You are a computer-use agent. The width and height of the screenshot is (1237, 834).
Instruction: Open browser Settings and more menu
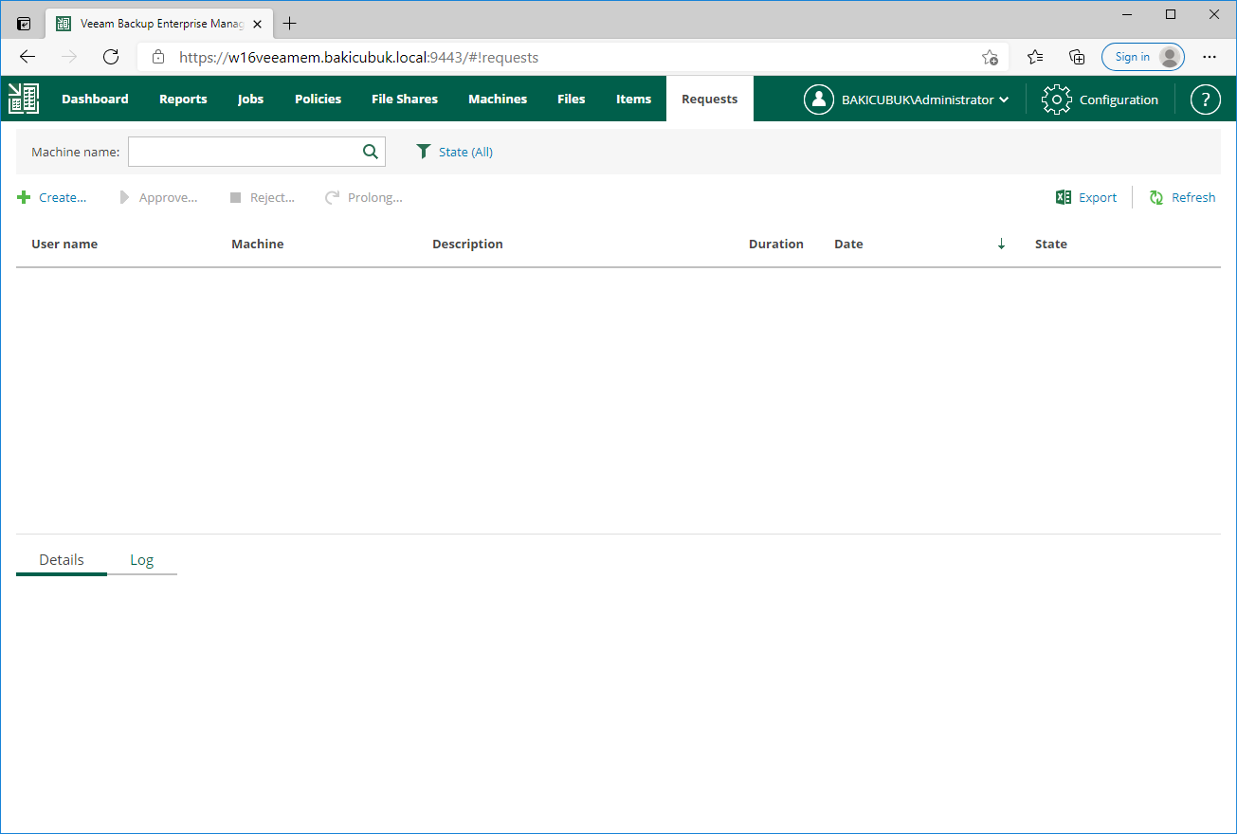pos(1209,57)
